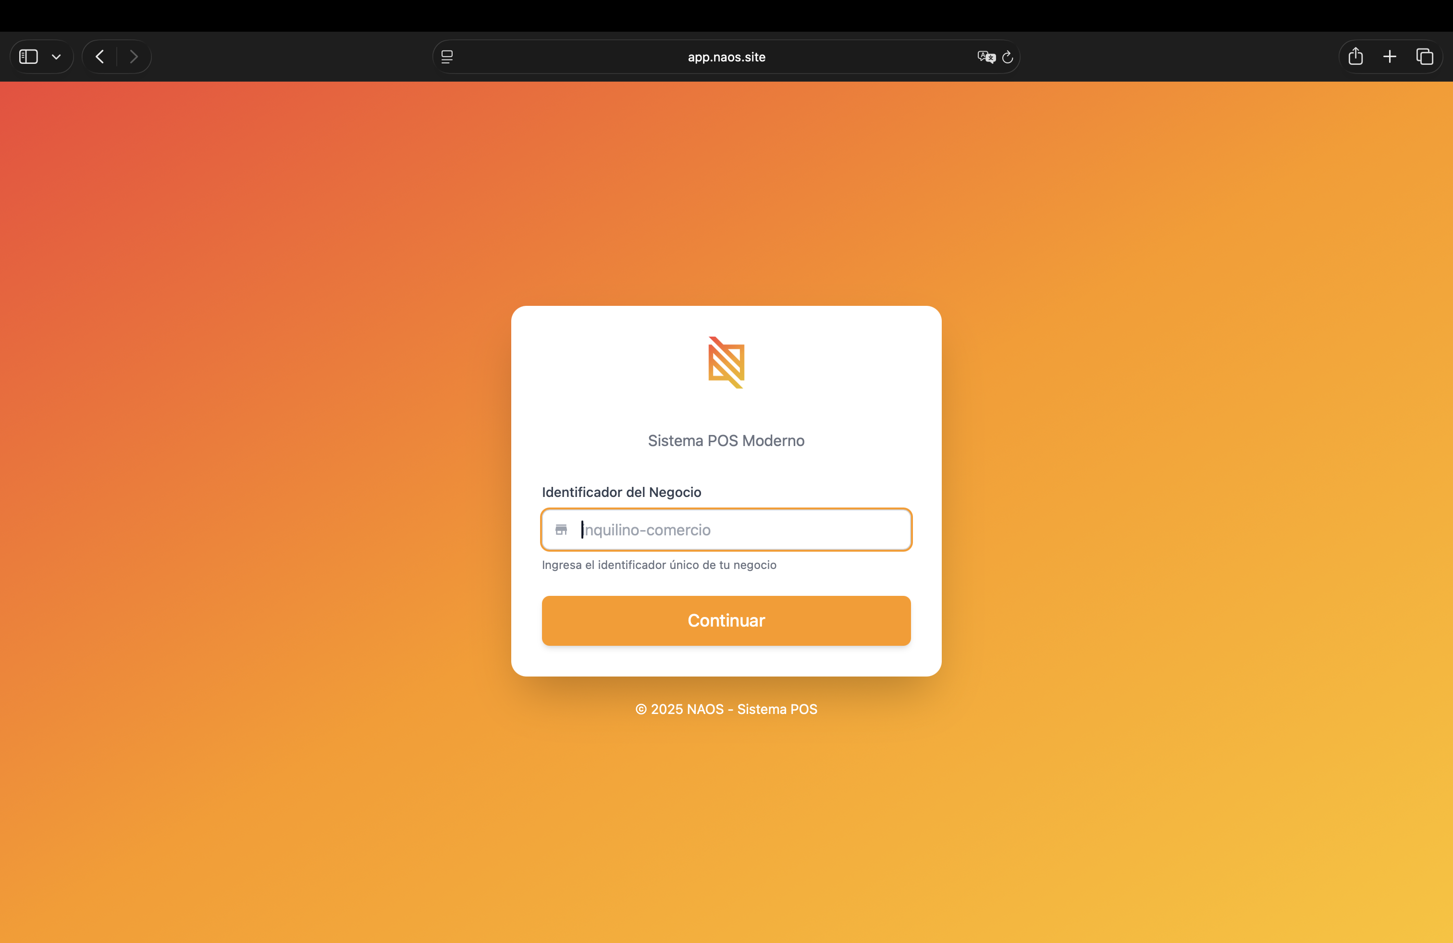Focus the Inquilino-comercio input field

[x=726, y=530]
